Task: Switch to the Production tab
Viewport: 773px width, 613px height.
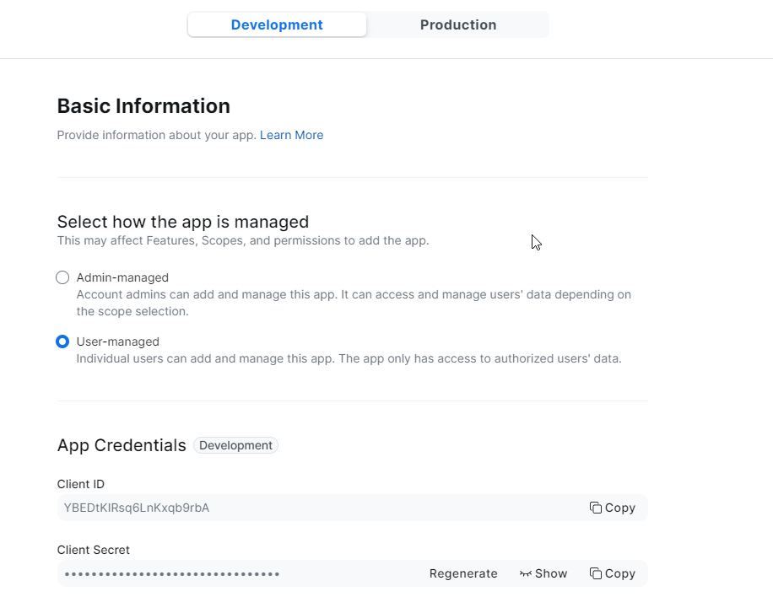Action: 458,25
